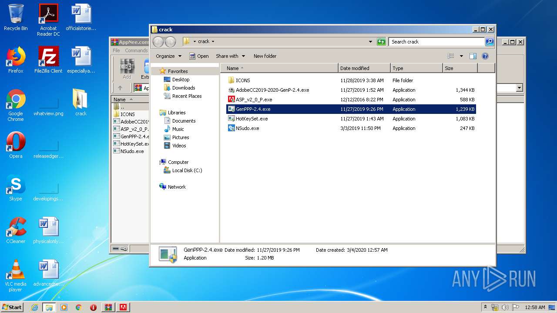Click Open in Explorer toolbar

click(199, 56)
